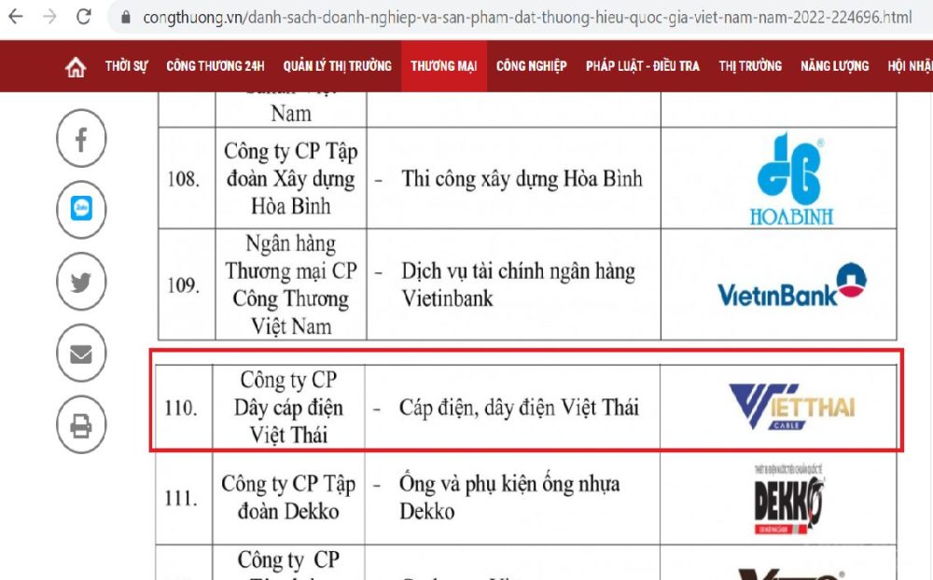Click the Dekko logo image

[x=789, y=499]
